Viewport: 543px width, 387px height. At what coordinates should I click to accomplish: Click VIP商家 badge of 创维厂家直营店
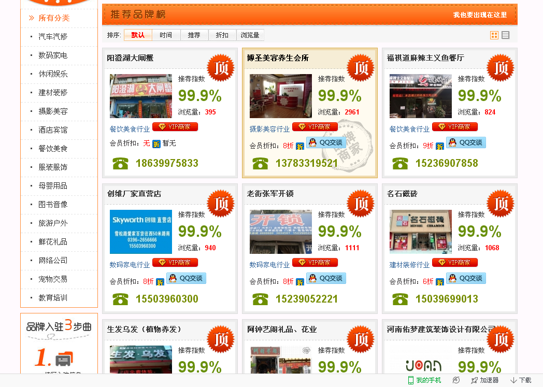click(175, 262)
